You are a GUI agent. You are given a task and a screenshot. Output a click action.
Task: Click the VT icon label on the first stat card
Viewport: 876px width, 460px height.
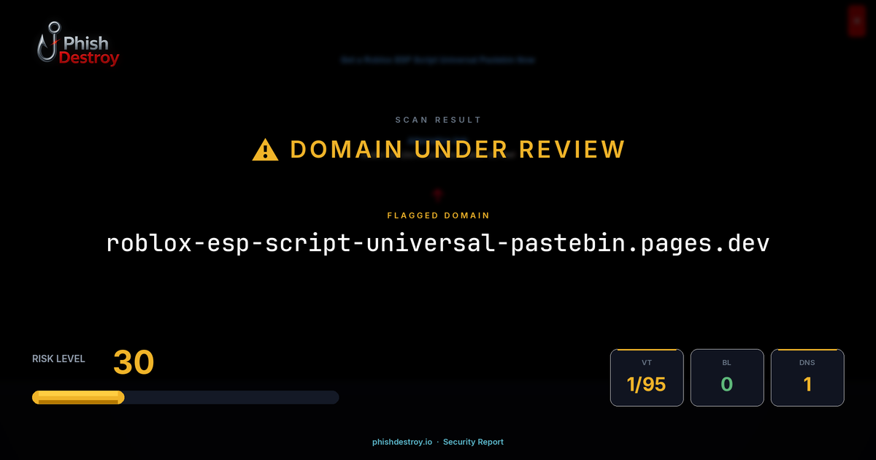[647, 361]
